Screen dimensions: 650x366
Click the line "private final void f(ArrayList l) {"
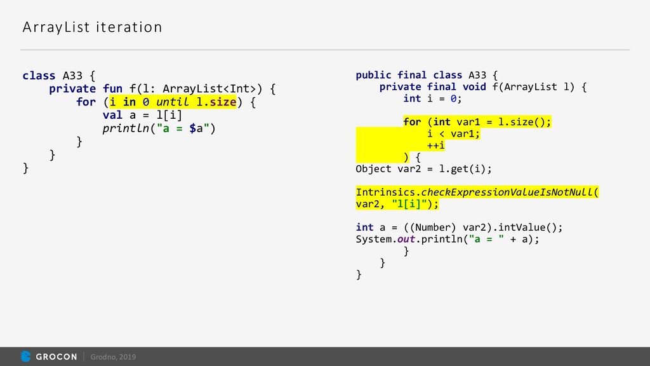tap(483, 86)
